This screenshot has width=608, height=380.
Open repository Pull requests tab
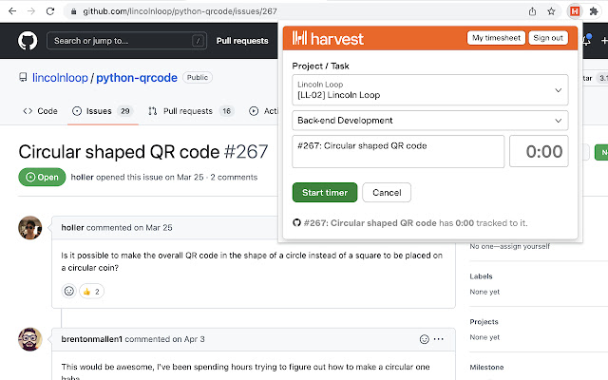191,111
